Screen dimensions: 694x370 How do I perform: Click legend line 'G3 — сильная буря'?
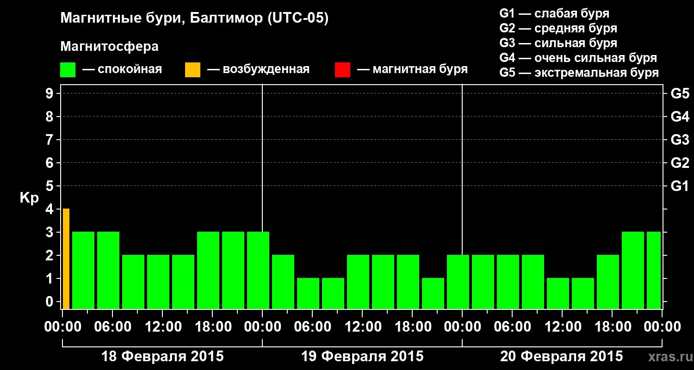click(x=558, y=43)
